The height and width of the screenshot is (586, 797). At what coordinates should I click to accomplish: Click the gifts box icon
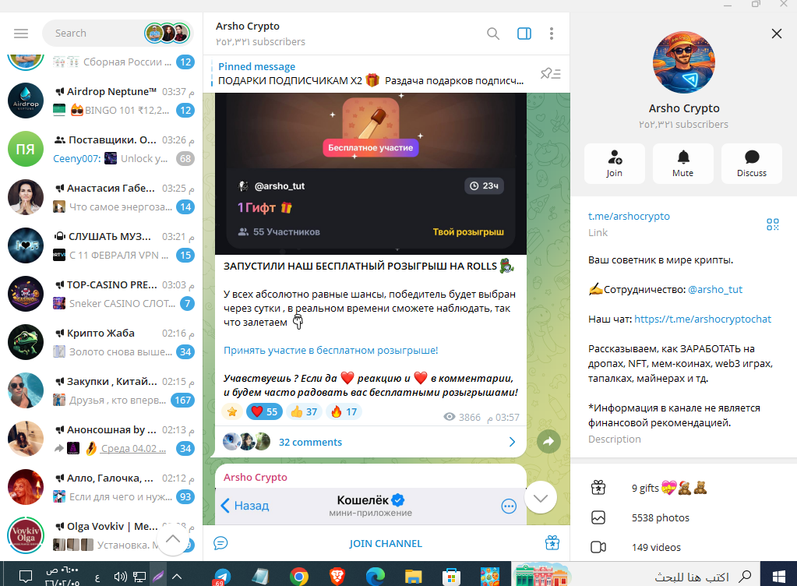coord(598,488)
